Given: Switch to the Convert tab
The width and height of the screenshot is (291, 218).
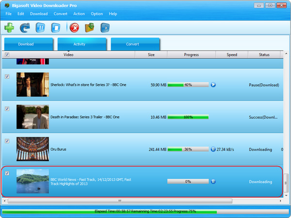Looking at the screenshot, I should [x=135, y=44].
